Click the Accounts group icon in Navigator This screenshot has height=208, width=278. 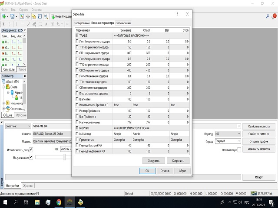[8, 87]
